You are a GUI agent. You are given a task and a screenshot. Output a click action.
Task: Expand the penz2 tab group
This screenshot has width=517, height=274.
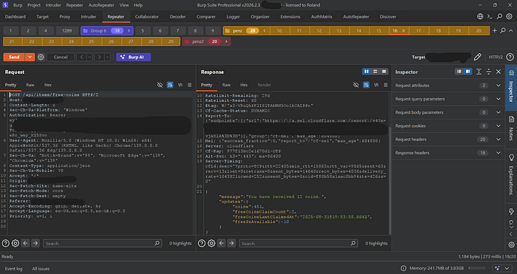pos(226,41)
